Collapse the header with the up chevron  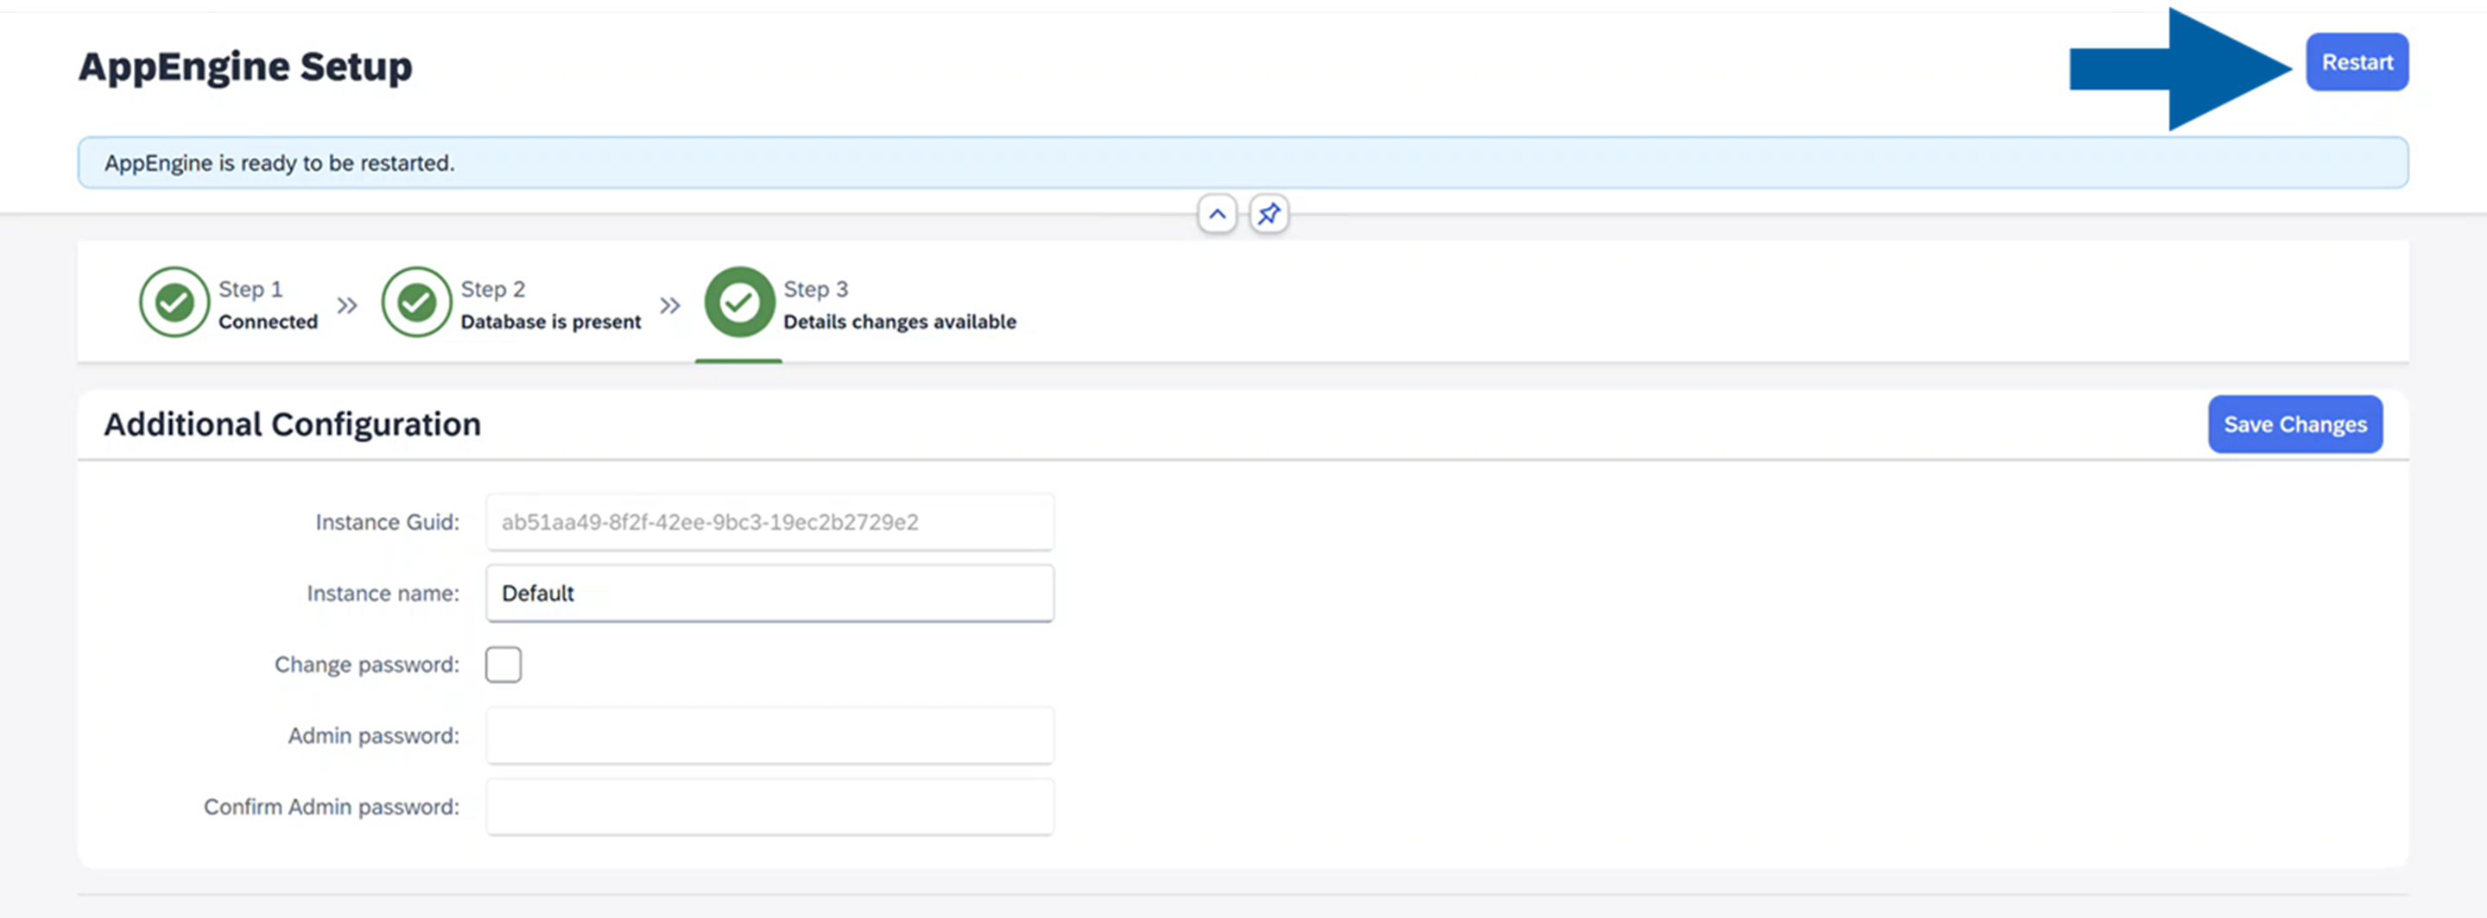click(x=1217, y=214)
